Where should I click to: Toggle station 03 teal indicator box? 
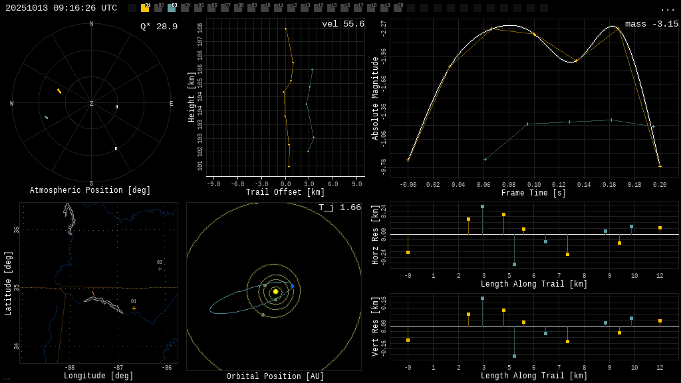[172, 8]
